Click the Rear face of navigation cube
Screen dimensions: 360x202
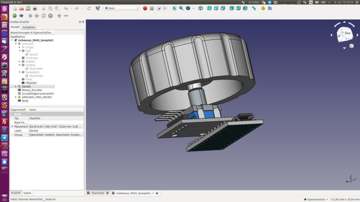(348, 33)
